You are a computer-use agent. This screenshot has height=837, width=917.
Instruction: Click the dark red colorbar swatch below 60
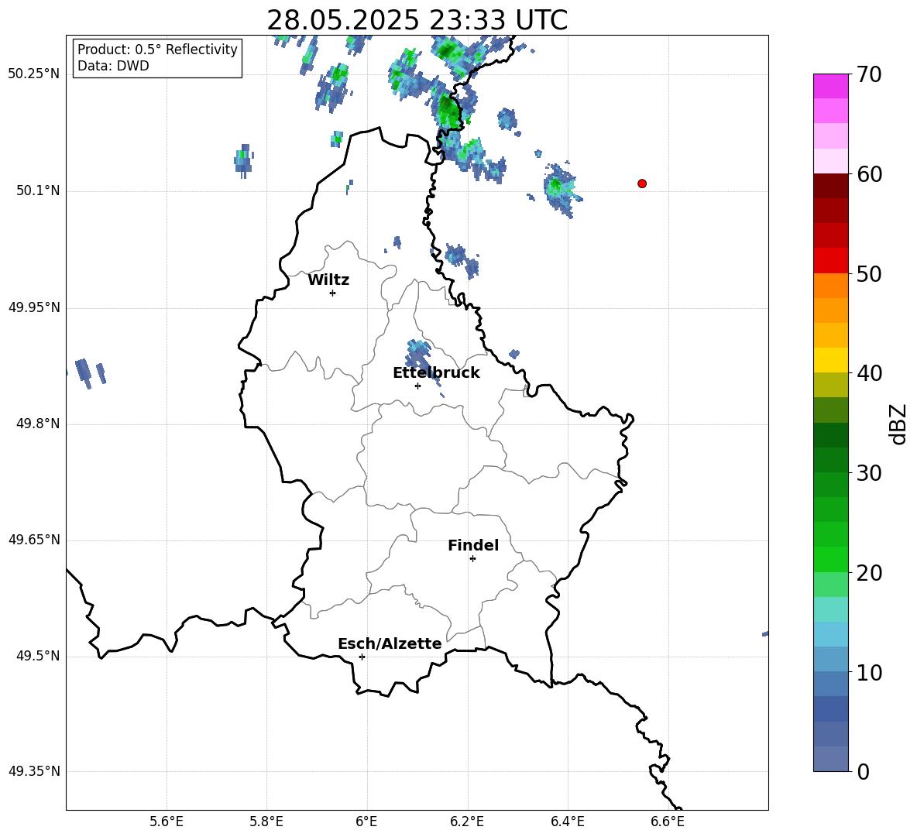click(830, 186)
